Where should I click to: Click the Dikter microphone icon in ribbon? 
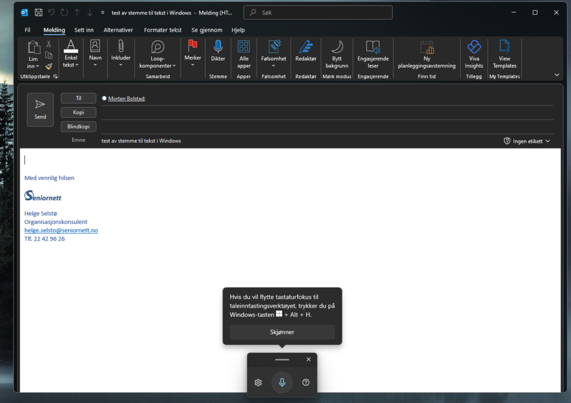tap(217, 47)
